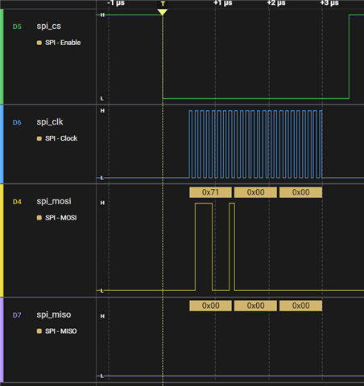364x386 pixels.
Task: Click the last 0x00 MISO decoded byte
Action: [x=300, y=306]
